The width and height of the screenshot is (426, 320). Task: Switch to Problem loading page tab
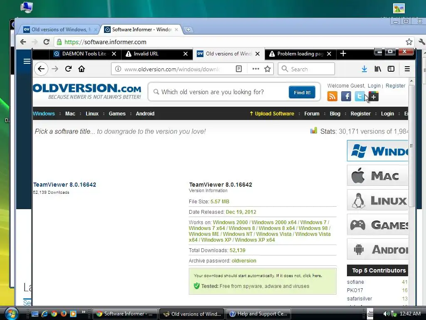[x=300, y=54]
